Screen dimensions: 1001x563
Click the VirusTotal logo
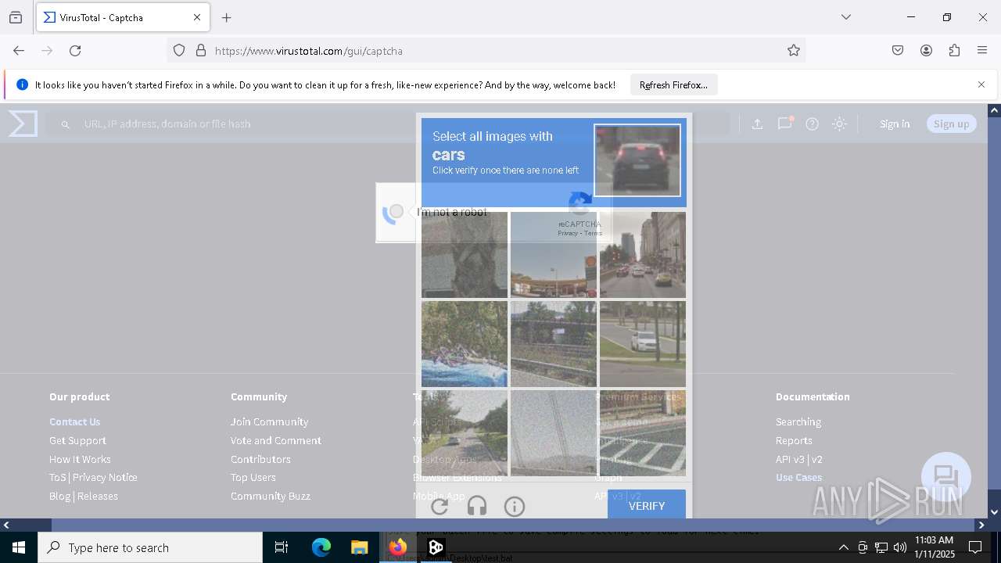click(x=23, y=124)
